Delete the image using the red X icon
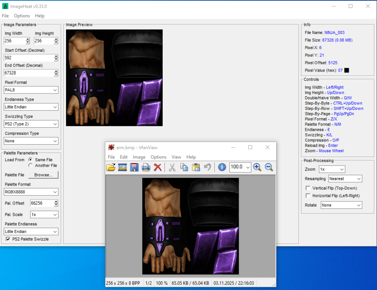The height and width of the screenshot is (290, 377). tap(158, 167)
